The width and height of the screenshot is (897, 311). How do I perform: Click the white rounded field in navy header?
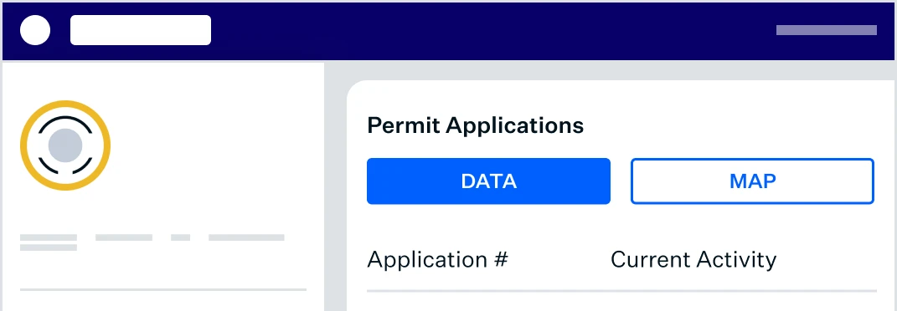141,30
